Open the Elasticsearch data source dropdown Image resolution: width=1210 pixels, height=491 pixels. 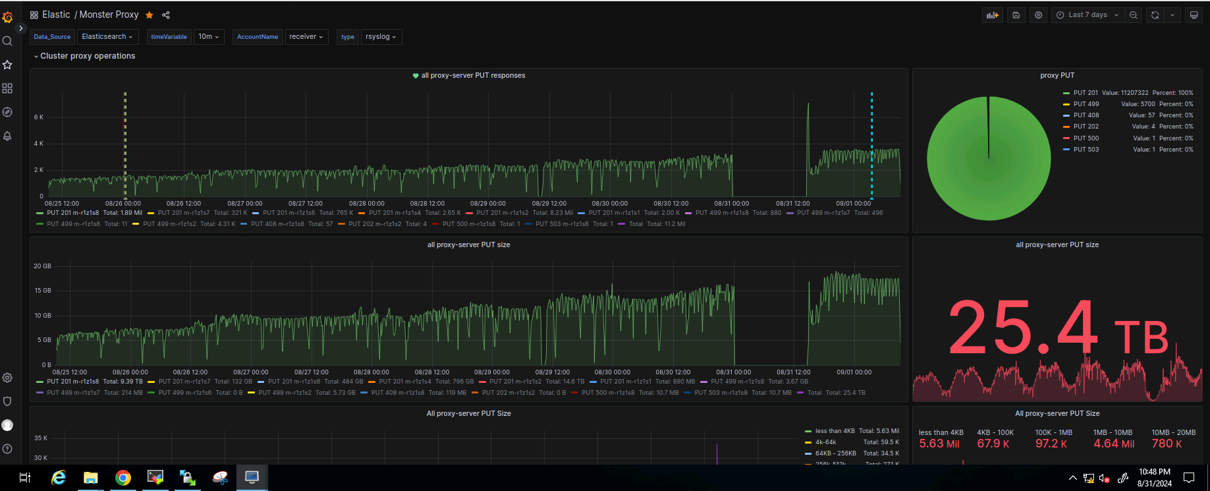click(x=107, y=37)
